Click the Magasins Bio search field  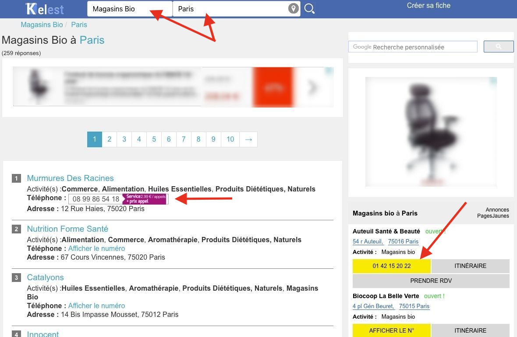click(x=130, y=9)
